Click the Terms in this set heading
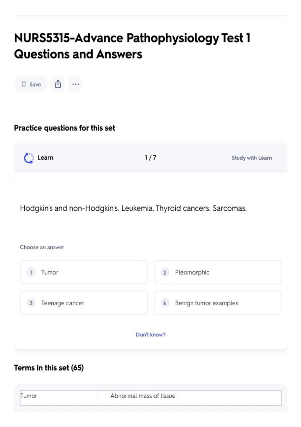 coord(49,368)
